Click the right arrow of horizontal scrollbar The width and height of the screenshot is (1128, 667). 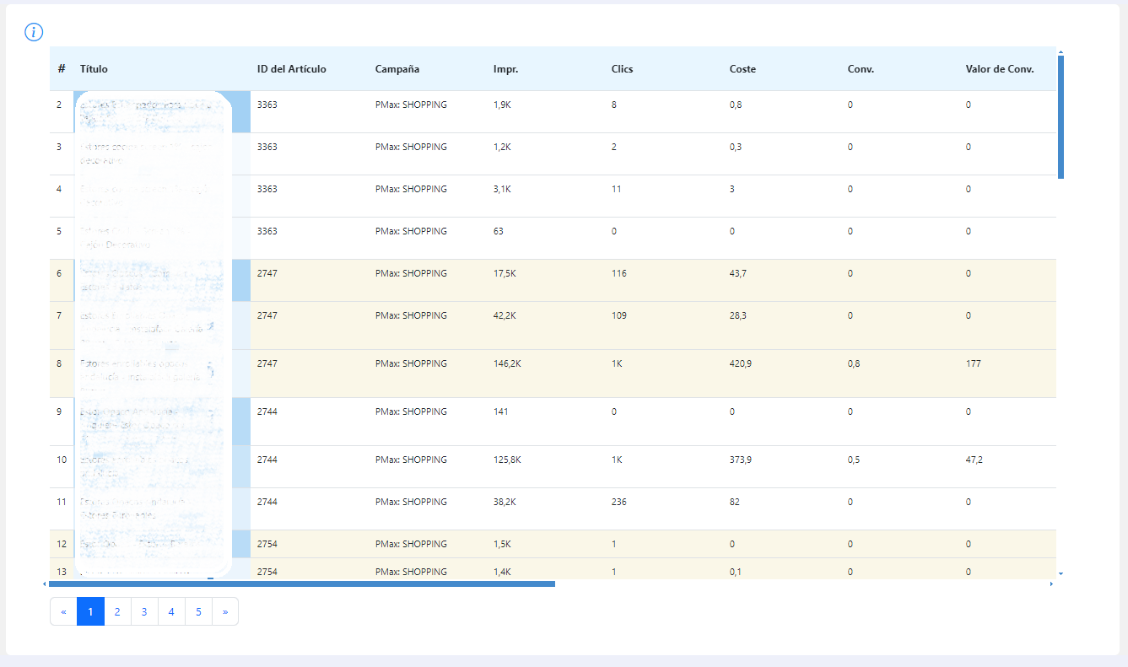click(x=1051, y=584)
